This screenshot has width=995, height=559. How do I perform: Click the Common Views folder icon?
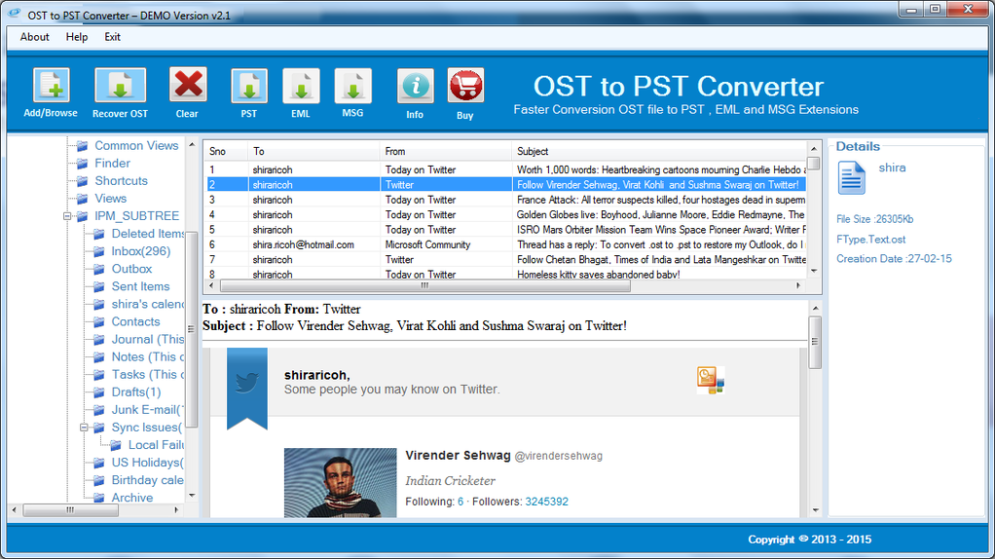tap(82, 146)
